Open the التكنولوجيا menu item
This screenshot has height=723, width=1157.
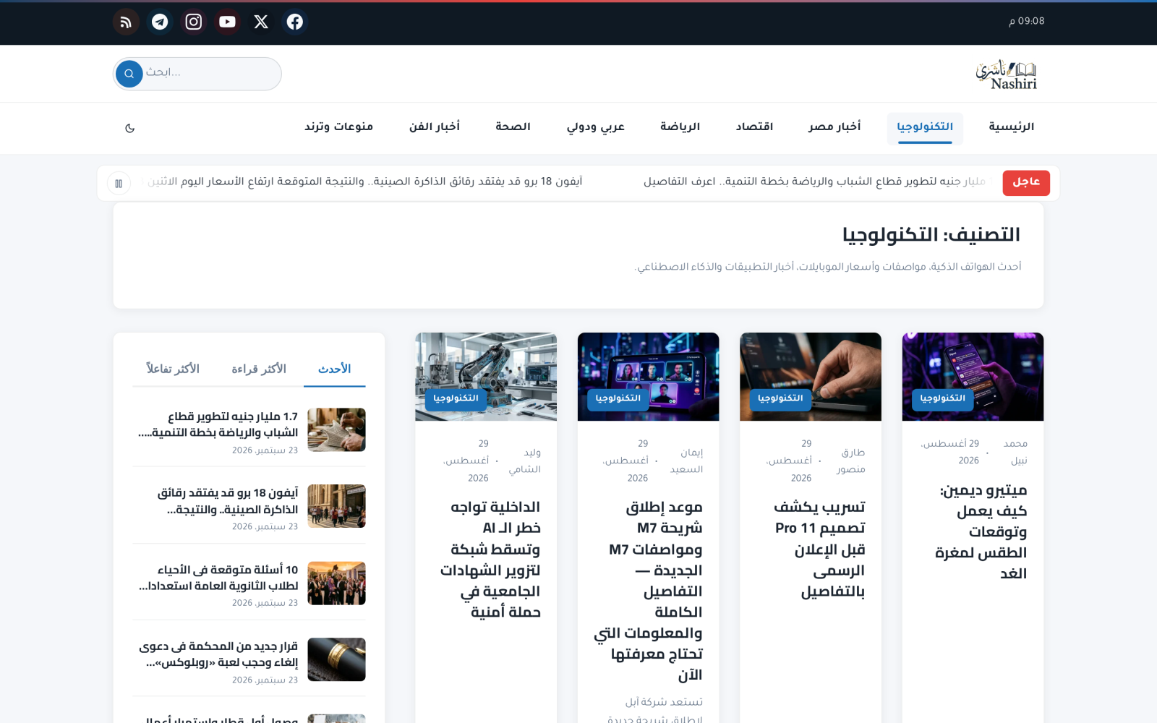tap(925, 127)
